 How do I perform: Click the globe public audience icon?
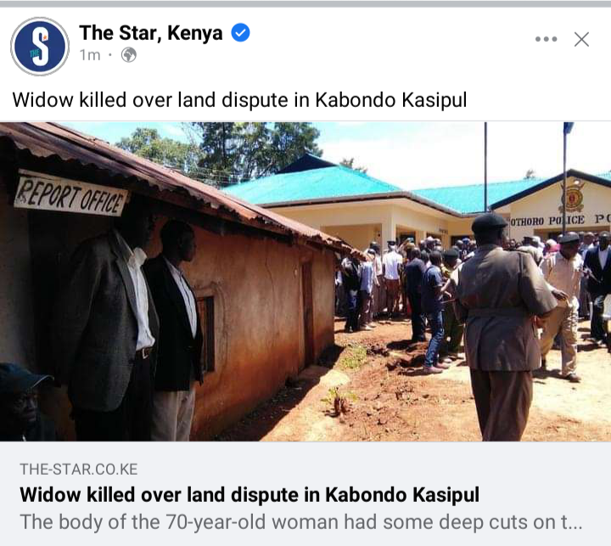[x=129, y=55]
